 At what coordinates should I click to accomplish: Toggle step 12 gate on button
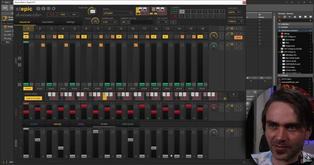154,37
